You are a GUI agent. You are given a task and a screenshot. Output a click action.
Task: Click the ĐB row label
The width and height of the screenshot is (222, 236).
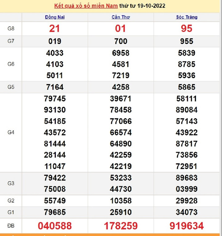(11, 226)
